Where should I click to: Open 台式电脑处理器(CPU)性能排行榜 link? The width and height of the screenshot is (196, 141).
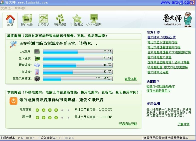click(169, 52)
